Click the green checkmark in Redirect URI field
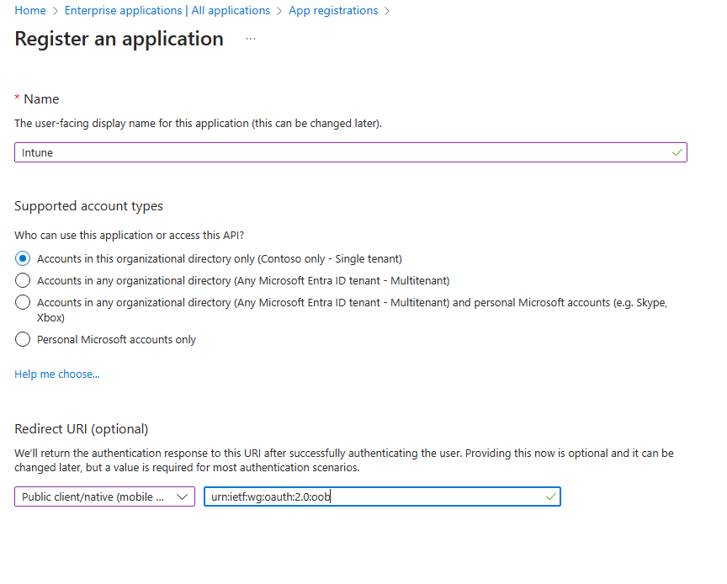Viewport: 727px width, 584px height. point(551,496)
